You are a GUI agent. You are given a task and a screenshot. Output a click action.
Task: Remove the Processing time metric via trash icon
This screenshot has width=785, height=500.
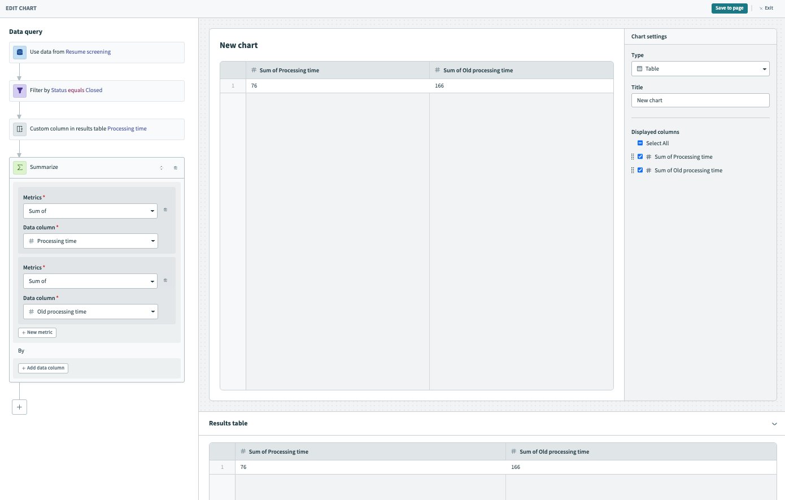pyautogui.click(x=165, y=210)
